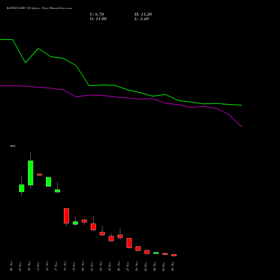Click the small green candle above 02 Dec

(156, 253)
